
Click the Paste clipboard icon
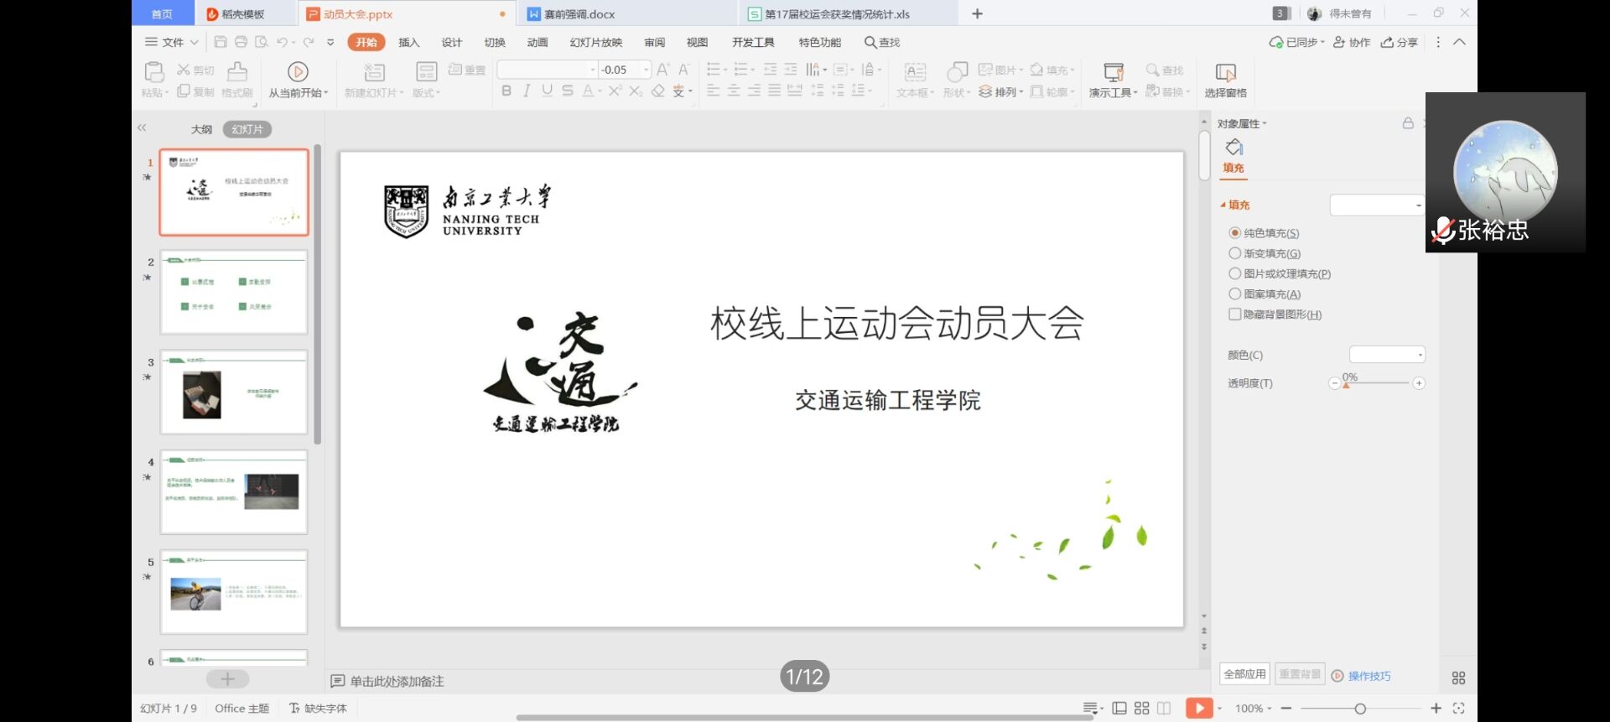point(154,72)
